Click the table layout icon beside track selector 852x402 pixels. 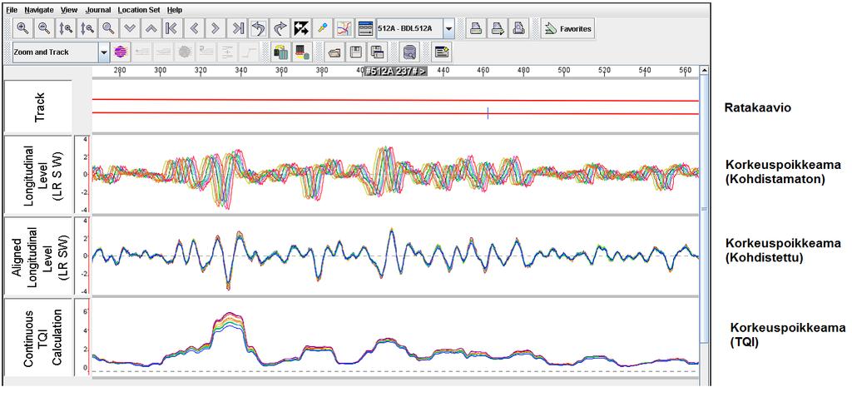coord(364,28)
